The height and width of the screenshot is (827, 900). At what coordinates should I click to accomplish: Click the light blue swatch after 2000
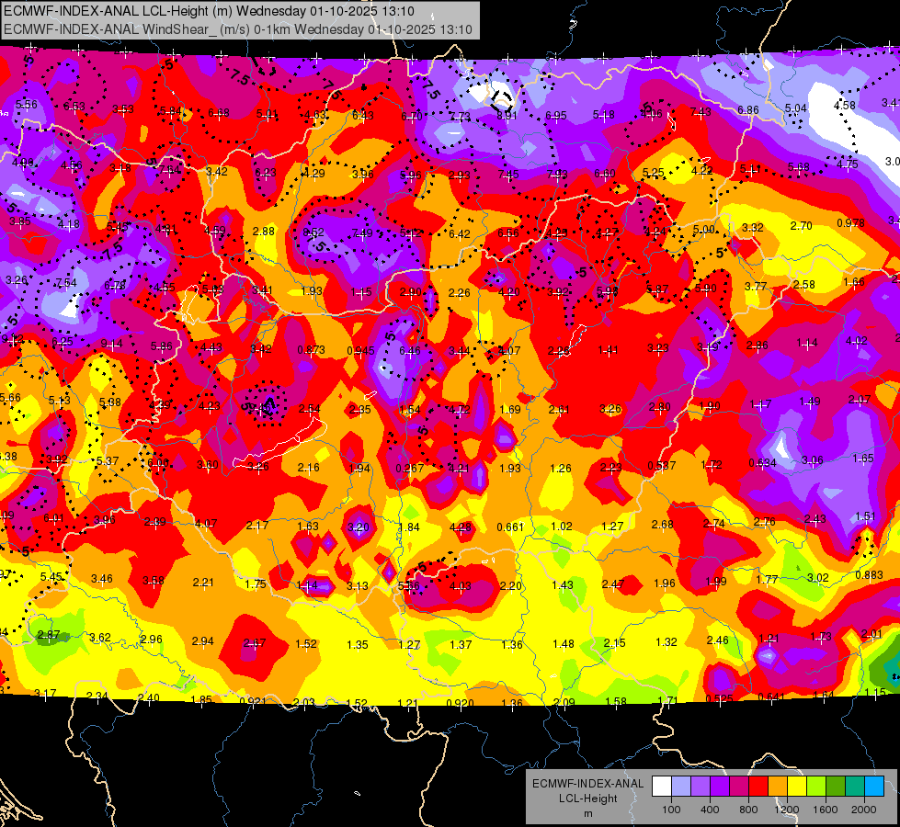point(874,786)
